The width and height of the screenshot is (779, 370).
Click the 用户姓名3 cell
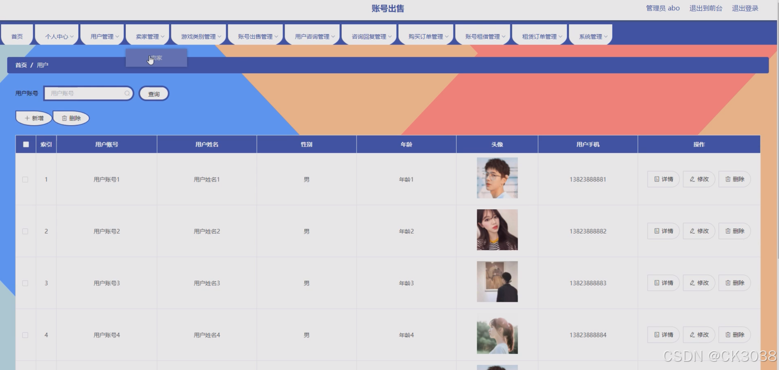[207, 283]
